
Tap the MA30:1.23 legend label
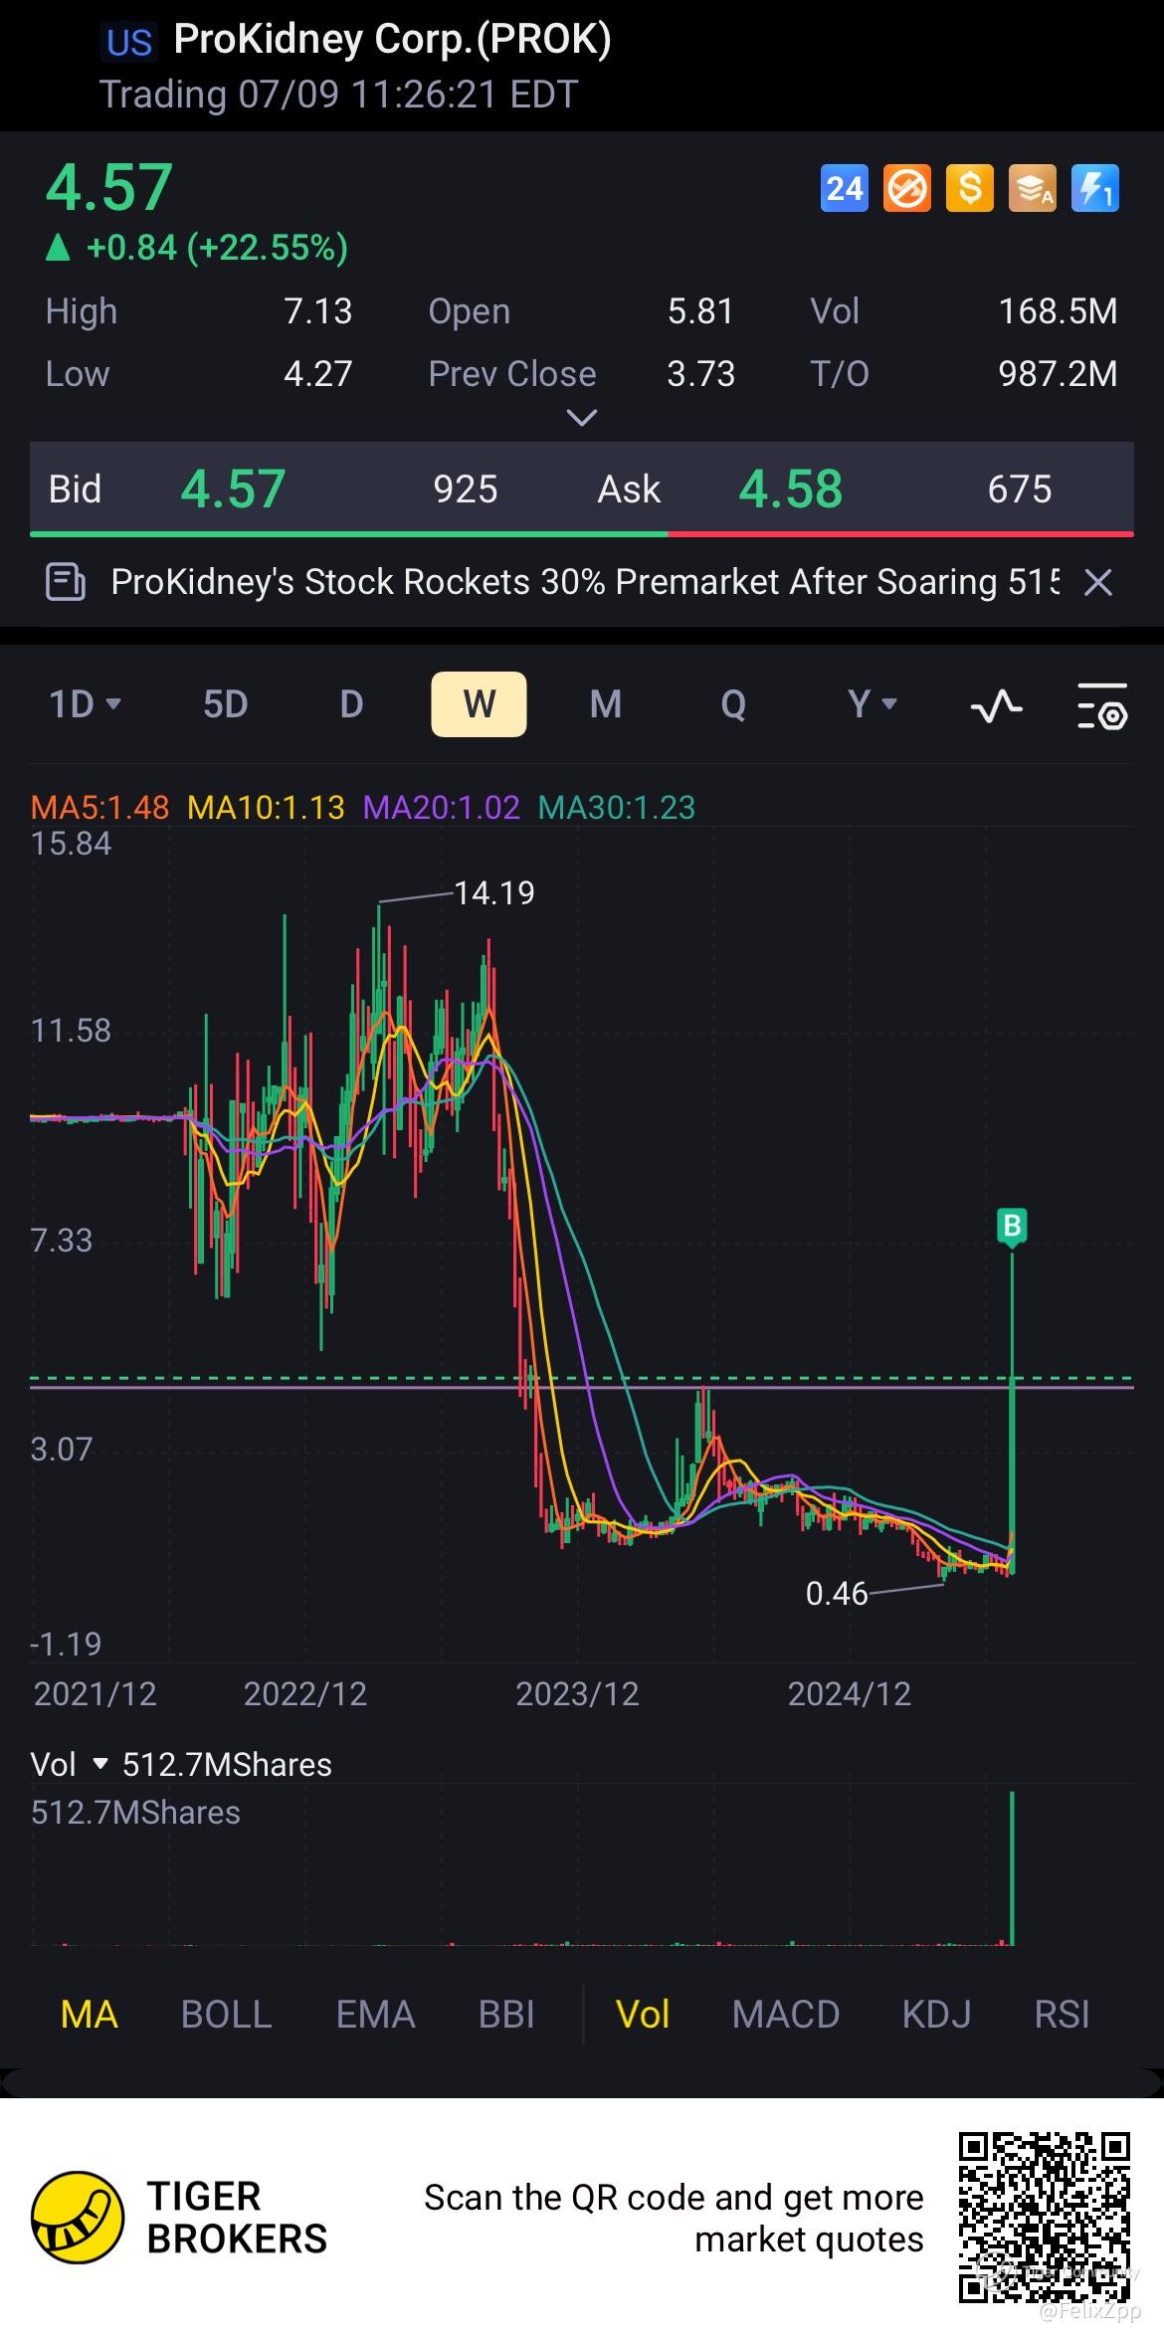pyautogui.click(x=616, y=807)
